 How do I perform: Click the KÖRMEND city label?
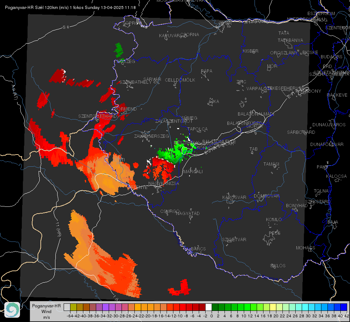(125, 109)
